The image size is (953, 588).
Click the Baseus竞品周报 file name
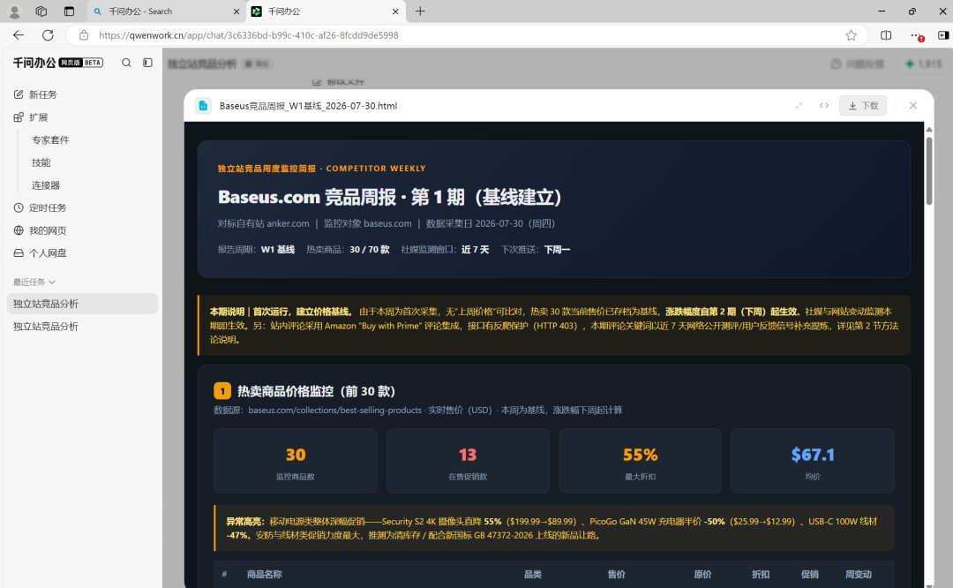click(x=308, y=106)
